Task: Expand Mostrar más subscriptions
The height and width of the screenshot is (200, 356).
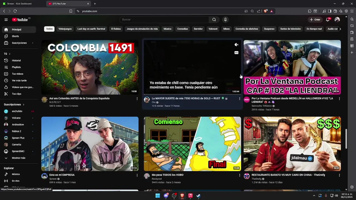Action: click(x=18, y=158)
